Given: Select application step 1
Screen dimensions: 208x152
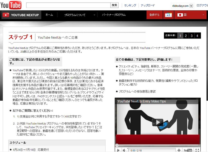Looking at the screenshot, I should coord(180,36).
